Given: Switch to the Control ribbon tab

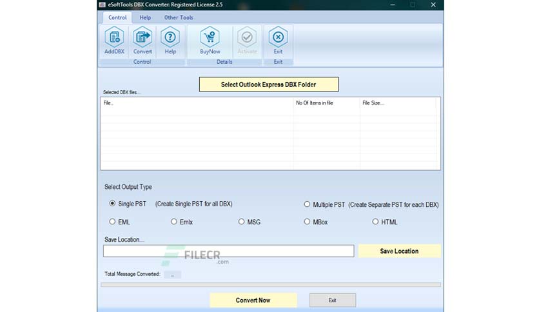Looking at the screenshot, I should pyautogui.click(x=117, y=17).
